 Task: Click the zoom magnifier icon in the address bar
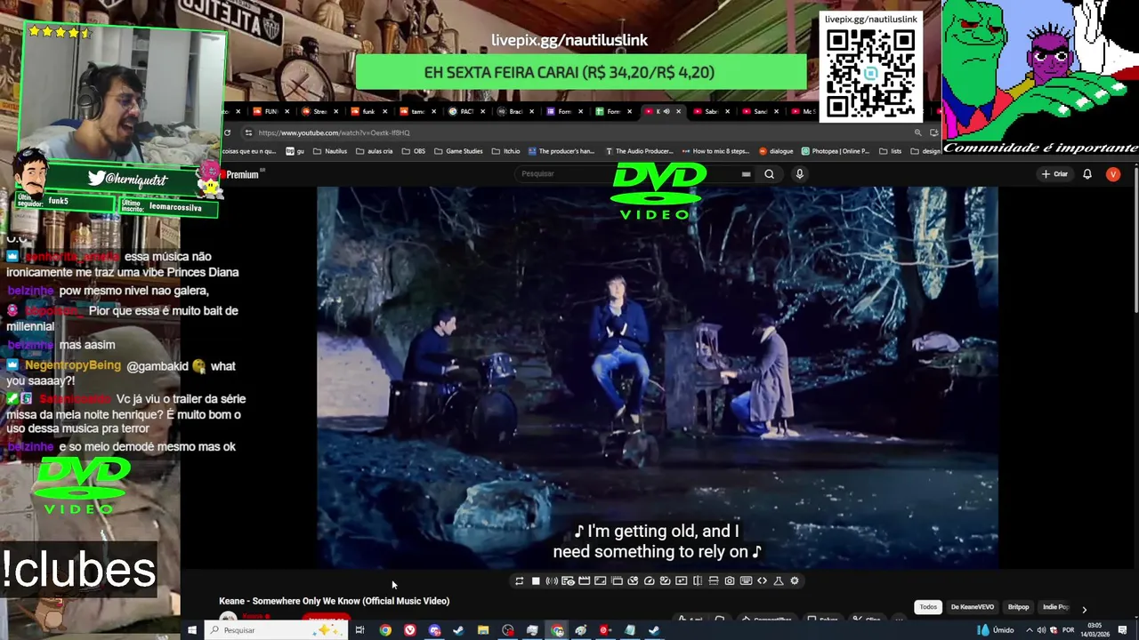917,132
